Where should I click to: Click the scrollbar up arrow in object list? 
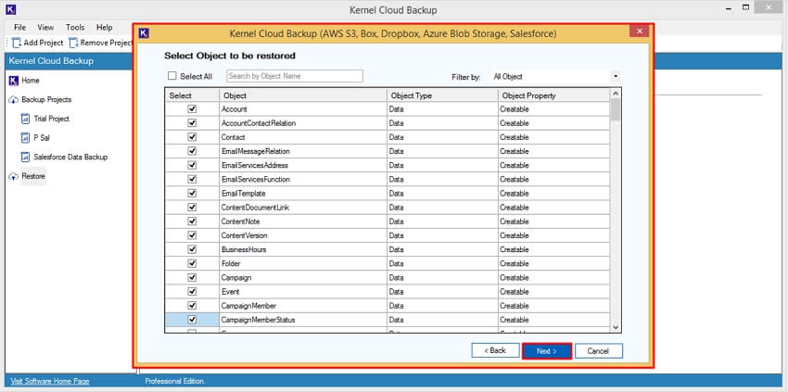(616, 94)
